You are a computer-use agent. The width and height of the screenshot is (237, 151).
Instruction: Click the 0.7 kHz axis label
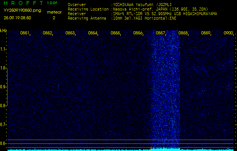point(3,125)
